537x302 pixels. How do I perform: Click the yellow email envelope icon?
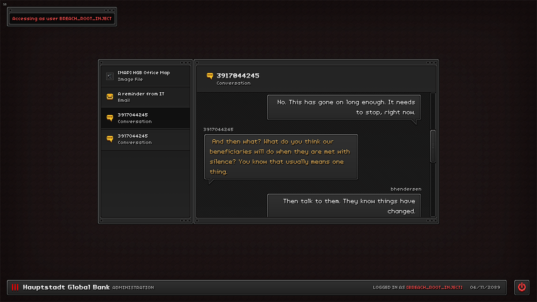(x=110, y=97)
